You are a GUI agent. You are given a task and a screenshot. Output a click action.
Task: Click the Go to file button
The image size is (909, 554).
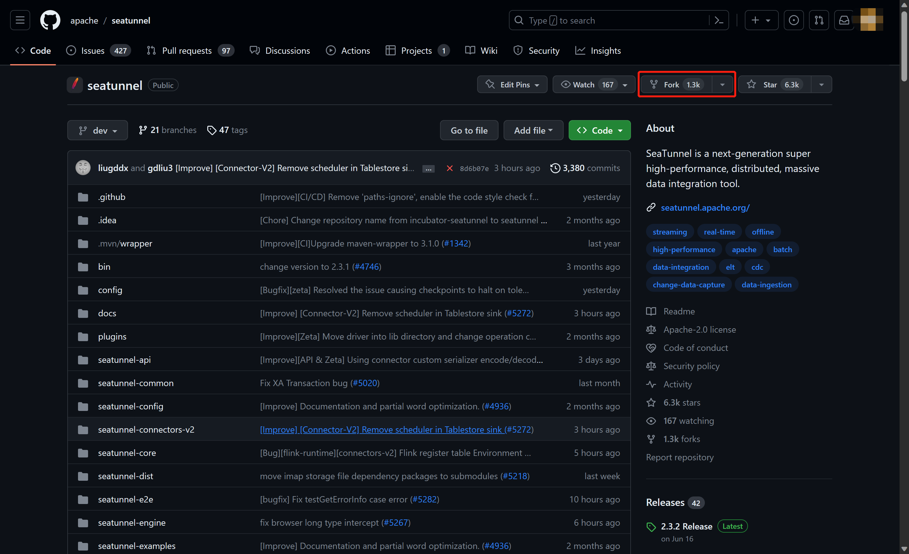point(469,130)
